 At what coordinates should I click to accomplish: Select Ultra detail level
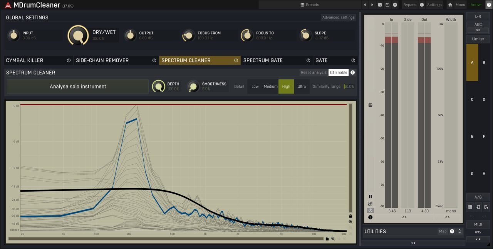pos(302,87)
